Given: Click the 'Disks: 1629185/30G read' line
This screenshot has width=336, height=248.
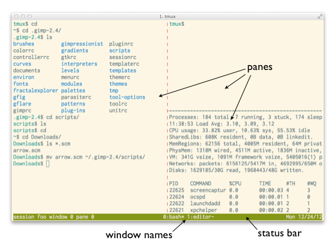Looking at the screenshot, I should click(x=236, y=170).
